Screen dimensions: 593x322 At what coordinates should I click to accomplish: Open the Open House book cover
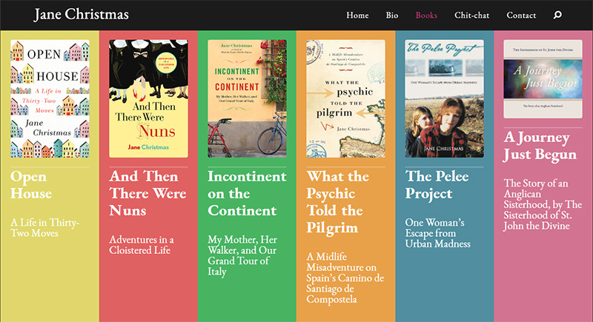pyautogui.click(x=50, y=98)
